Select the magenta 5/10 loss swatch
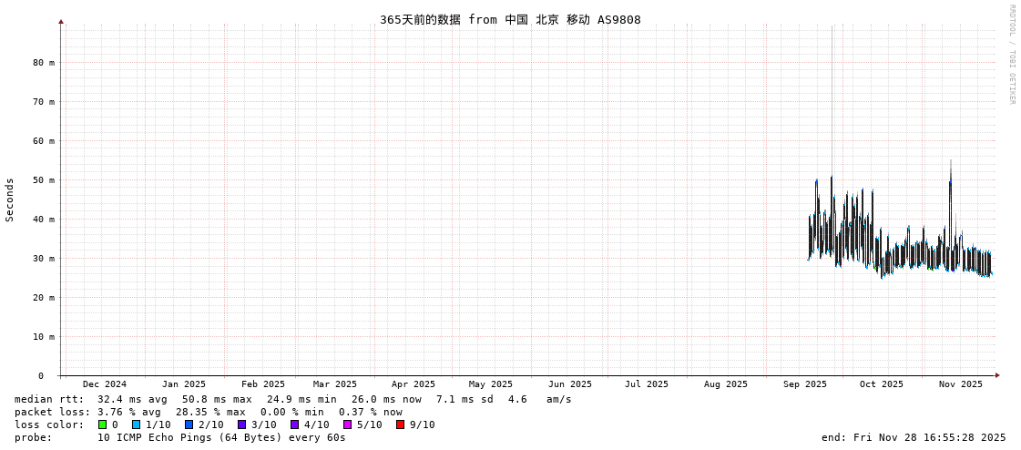This screenshot has width=1021, height=450. (x=347, y=424)
